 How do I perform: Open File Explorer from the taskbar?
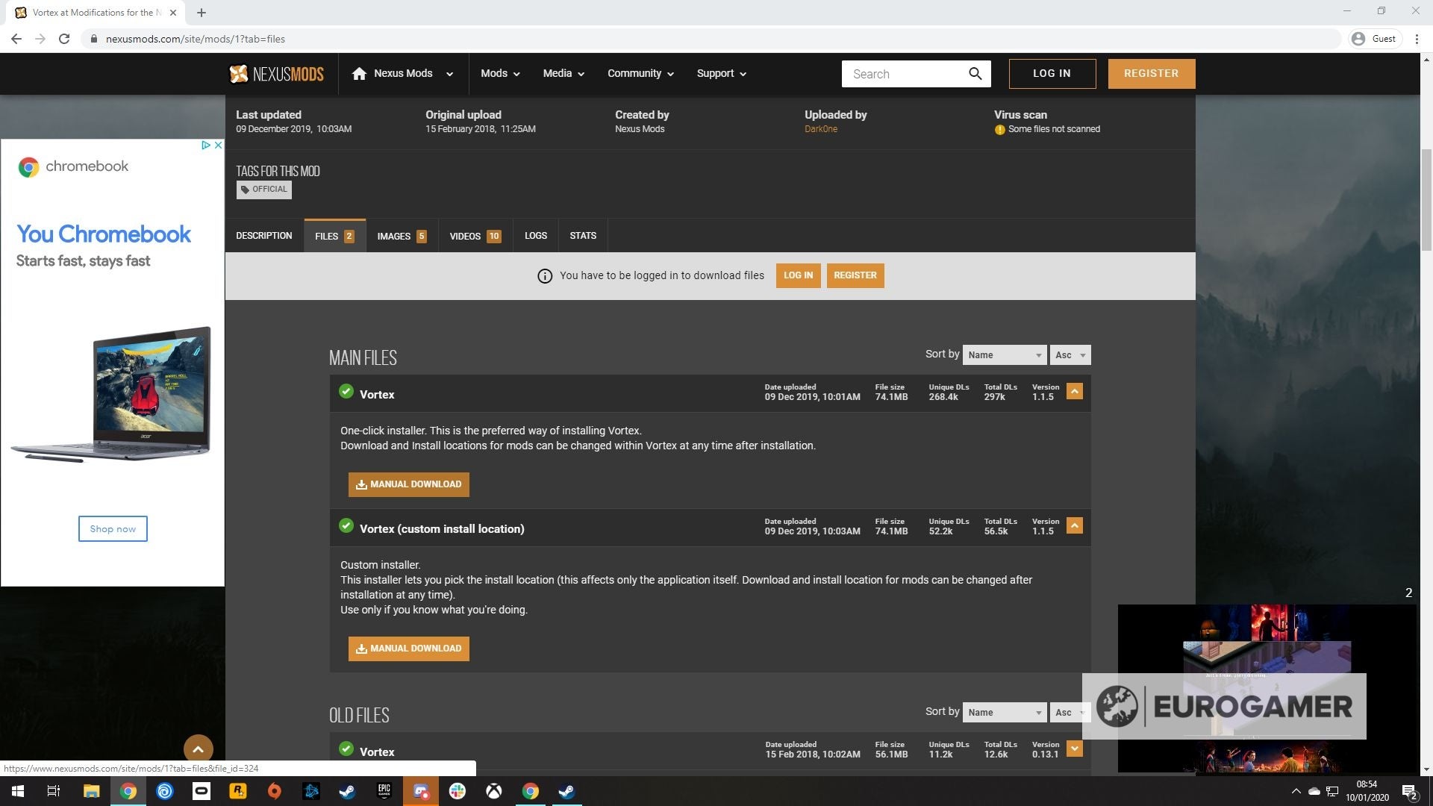tap(91, 791)
